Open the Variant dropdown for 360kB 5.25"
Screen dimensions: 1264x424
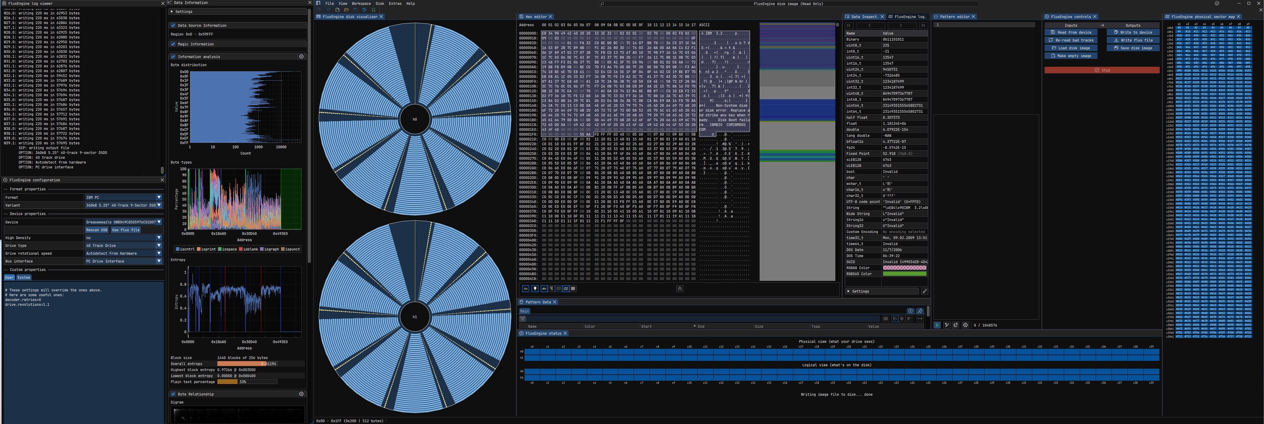pos(124,205)
